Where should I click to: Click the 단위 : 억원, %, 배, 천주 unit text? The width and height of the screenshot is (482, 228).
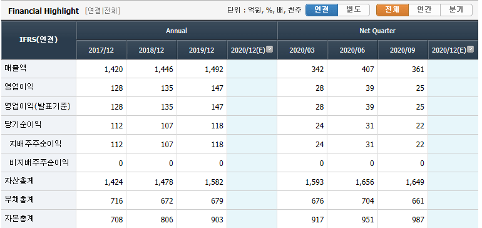264,10
